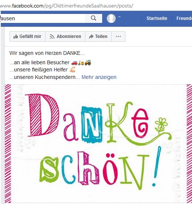Like the page with Gefällt mir
Screen dimensions: 192x215
pyautogui.click(x=27, y=36)
